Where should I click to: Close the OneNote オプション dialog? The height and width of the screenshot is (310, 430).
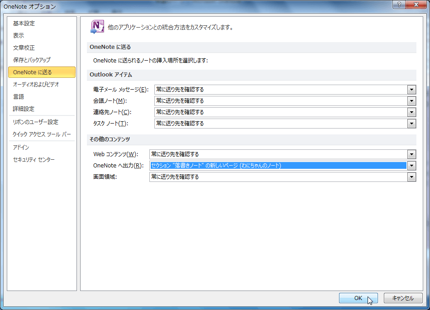pos(416,5)
